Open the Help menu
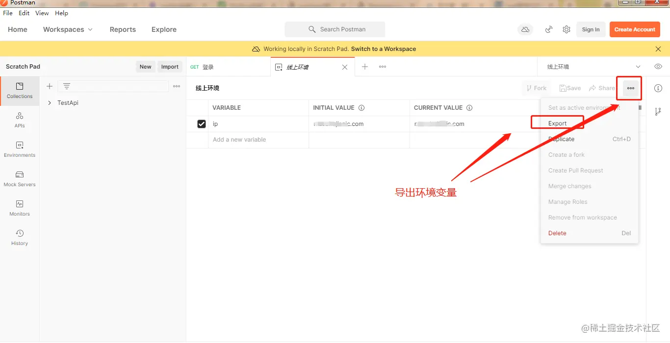Viewport: 670px width, 343px height. (x=62, y=13)
